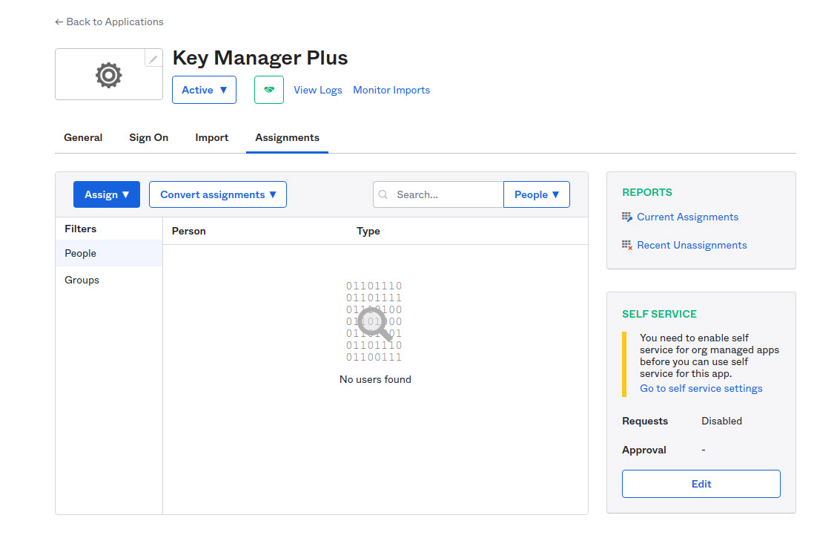The image size is (837, 538).
Task: Click the Current Assignments report icon
Action: click(626, 217)
